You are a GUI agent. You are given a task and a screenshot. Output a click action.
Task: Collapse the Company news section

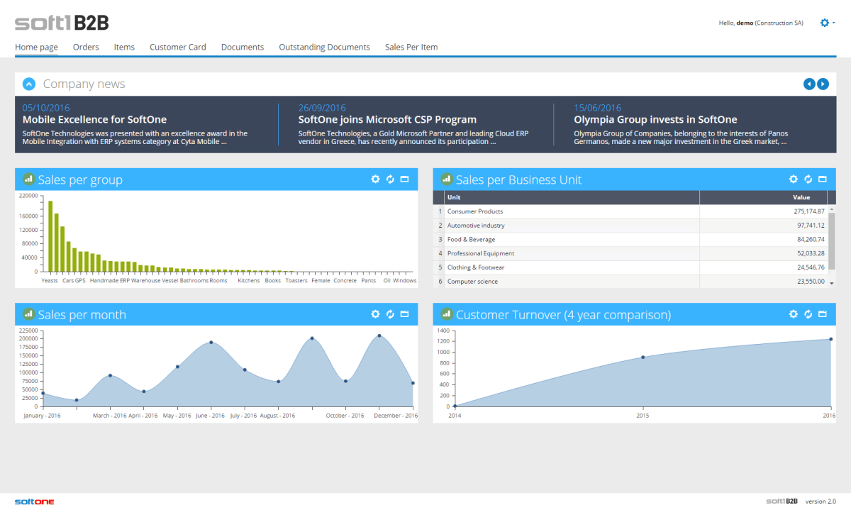pyautogui.click(x=29, y=84)
